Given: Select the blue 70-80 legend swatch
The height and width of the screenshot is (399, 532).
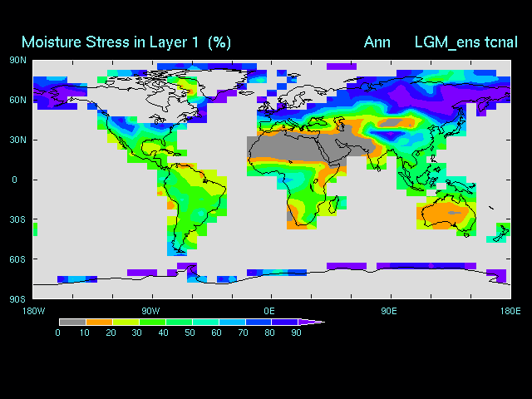Looking at the screenshot, I should (258, 322).
